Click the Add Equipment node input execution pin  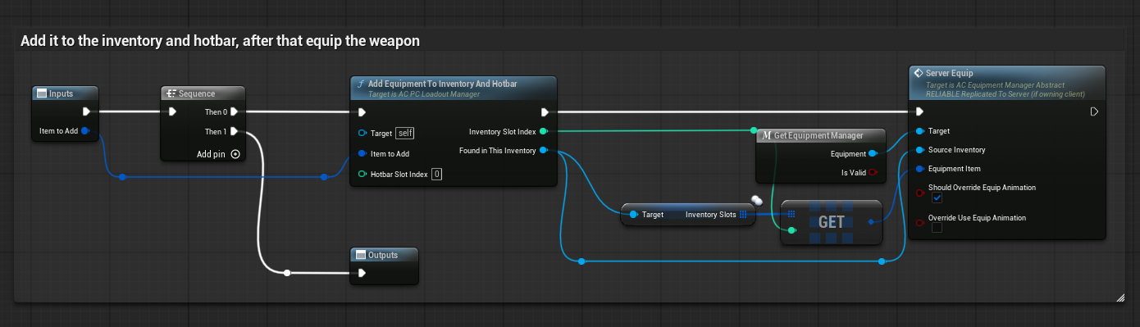362,111
